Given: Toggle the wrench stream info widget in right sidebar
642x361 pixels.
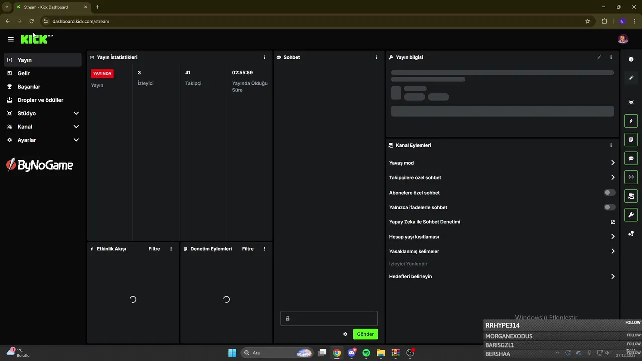Looking at the screenshot, I should coord(631,215).
